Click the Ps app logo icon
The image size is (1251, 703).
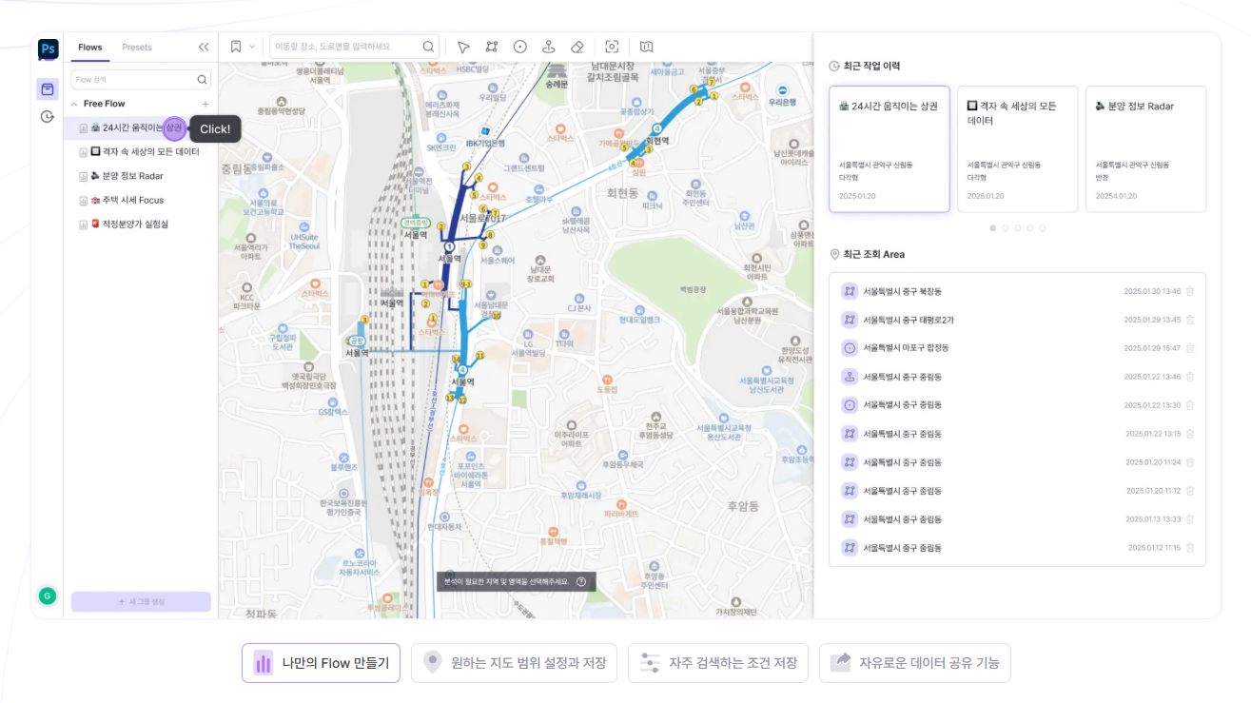pos(48,49)
